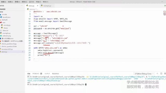Open example.py in the file explorer tree
Viewport: 166px width, 93px height.
coord(6,33)
